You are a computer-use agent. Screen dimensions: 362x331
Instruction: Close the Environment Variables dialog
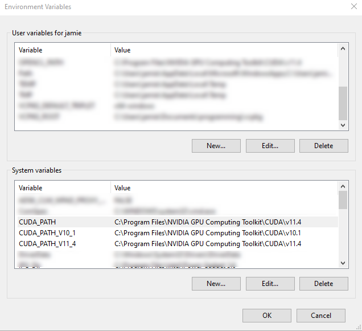(x=353, y=7)
